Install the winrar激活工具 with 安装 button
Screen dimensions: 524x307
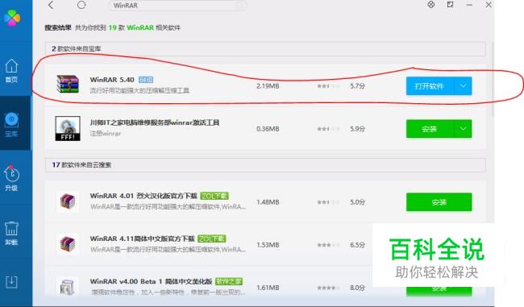[430, 129]
